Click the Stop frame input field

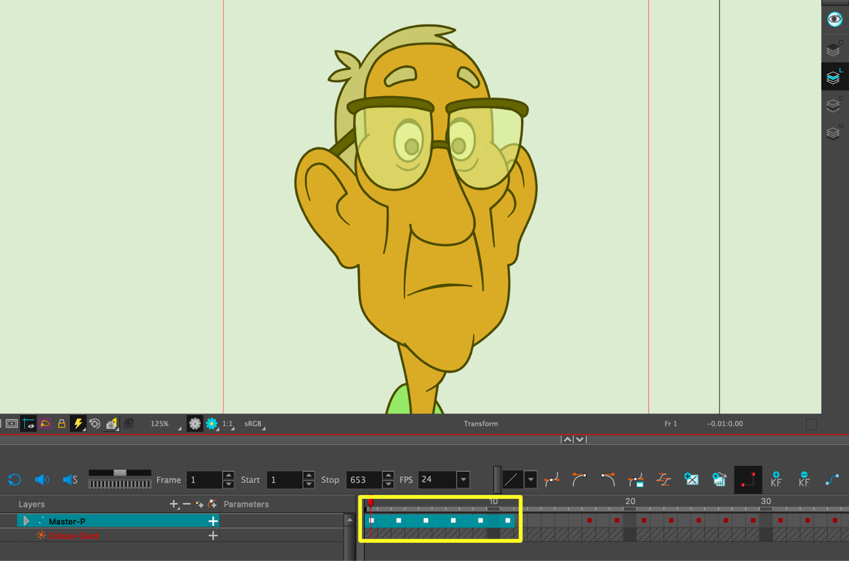pyautogui.click(x=363, y=480)
